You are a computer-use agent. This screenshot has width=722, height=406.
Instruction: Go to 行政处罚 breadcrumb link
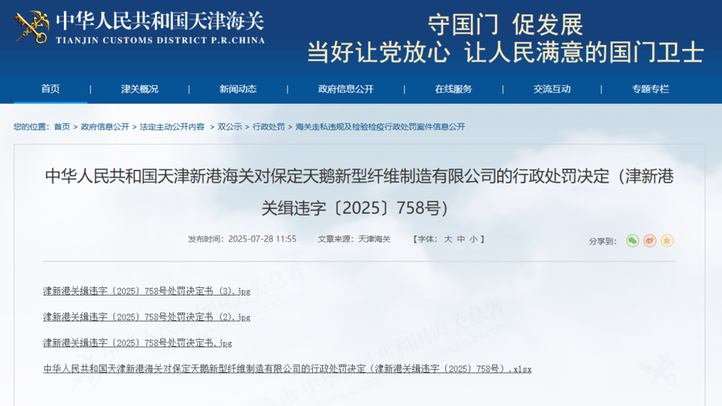click(268, 126)
